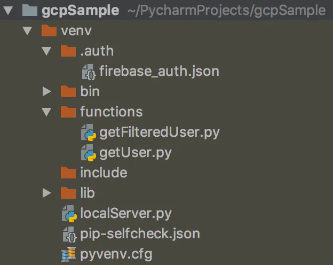
Task: Click the localServer.py Python file icon
Action: 69,214
